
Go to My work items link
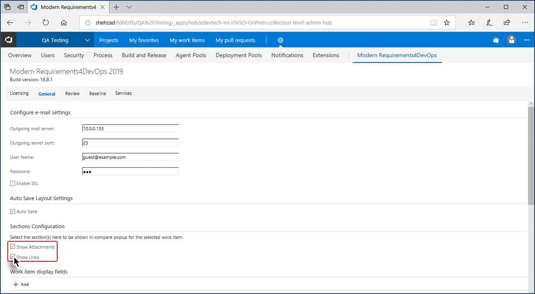187,40
